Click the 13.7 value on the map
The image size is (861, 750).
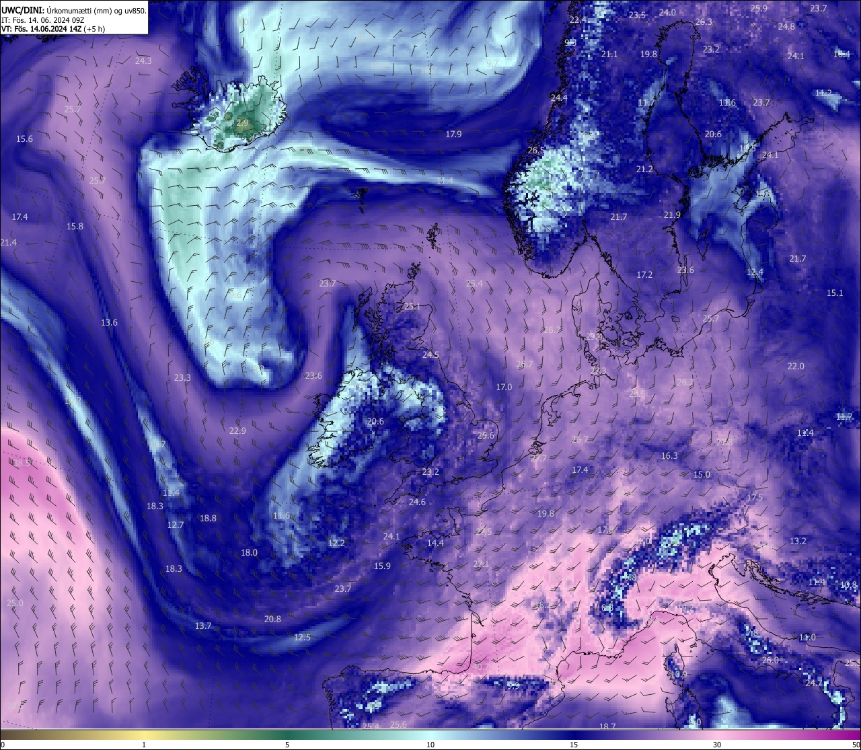(x=203, y=626)
